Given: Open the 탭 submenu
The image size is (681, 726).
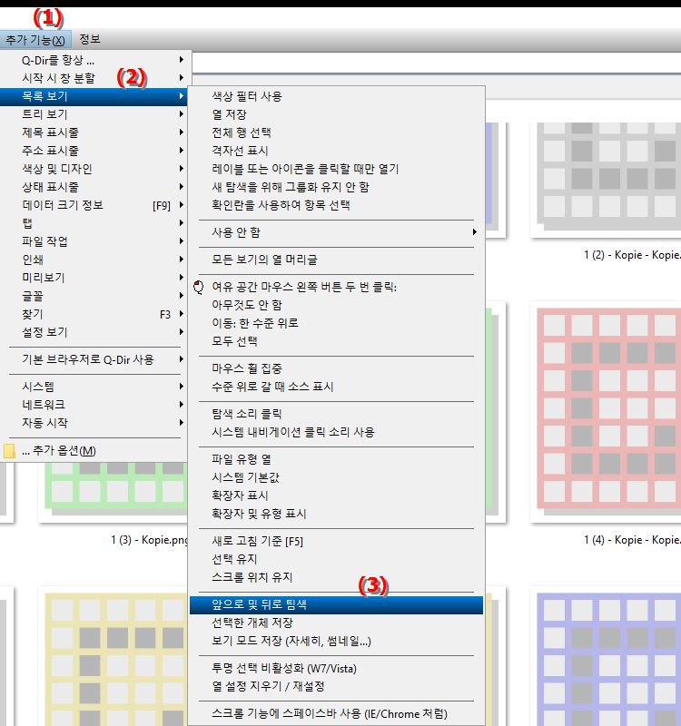Looking at the screenshot, I should [95, 223].
